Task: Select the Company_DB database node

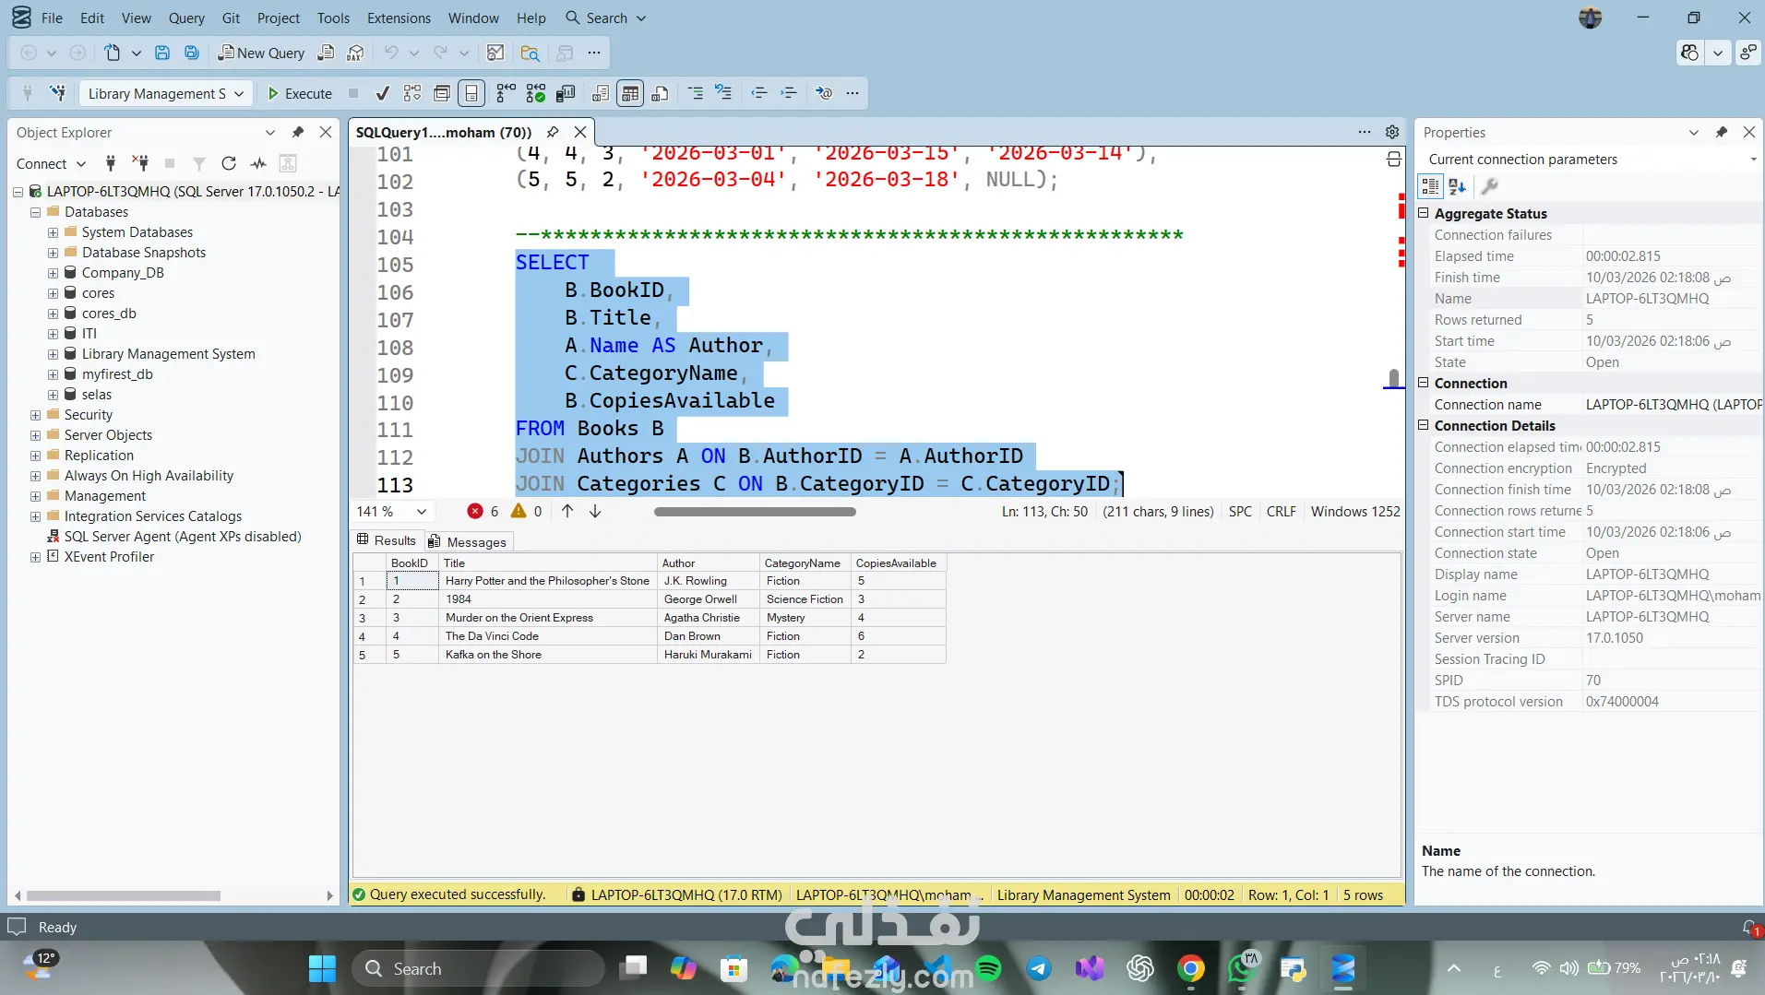Action: pyautogui.click(x=123, y=273)
